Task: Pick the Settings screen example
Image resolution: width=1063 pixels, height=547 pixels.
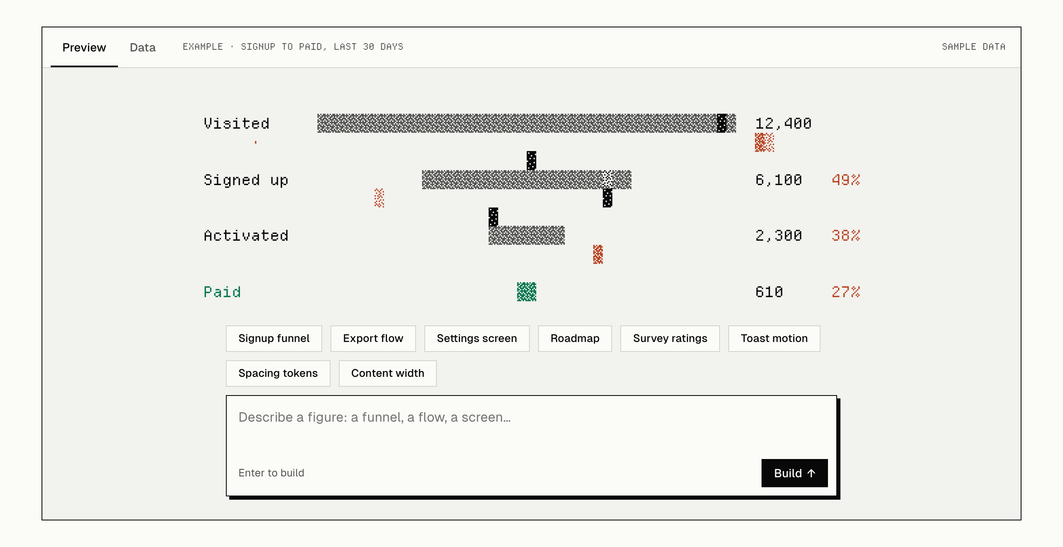Action: [x=477, y=338]
